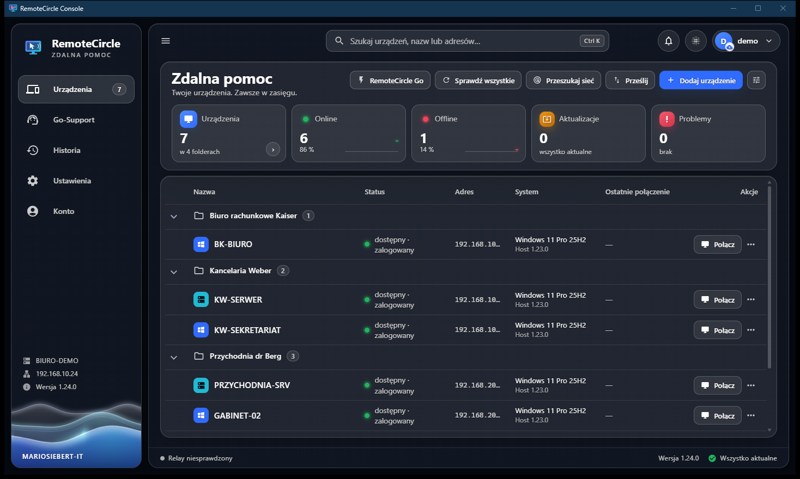Click the RemoteCircle logo icon in sidebar
Image resolution: width=800 pixels, height=479 pixels.
point(33,47)
